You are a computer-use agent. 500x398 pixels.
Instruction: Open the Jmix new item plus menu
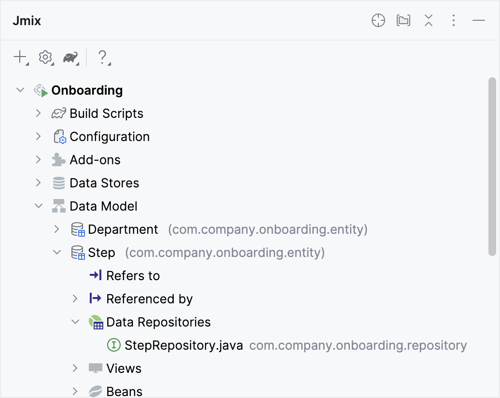coord(18,57)
